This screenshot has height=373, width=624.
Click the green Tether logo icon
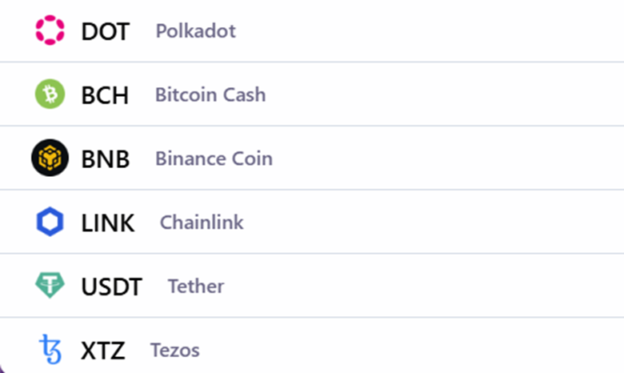[50, 285]
